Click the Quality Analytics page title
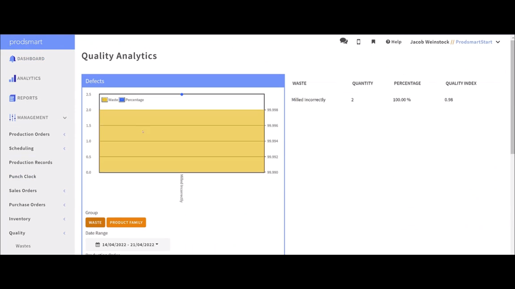Viewport: 515px width, 289px height. click(119, 56)
